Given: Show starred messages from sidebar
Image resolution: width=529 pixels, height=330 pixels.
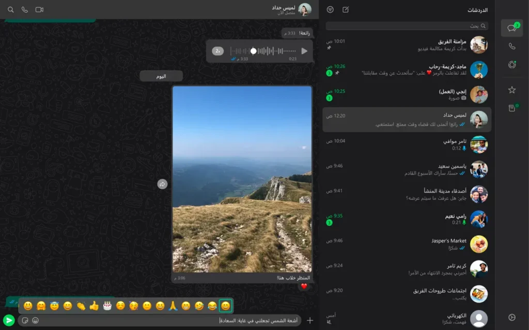Looking at the screenshot, I should [x=511, y=90].
